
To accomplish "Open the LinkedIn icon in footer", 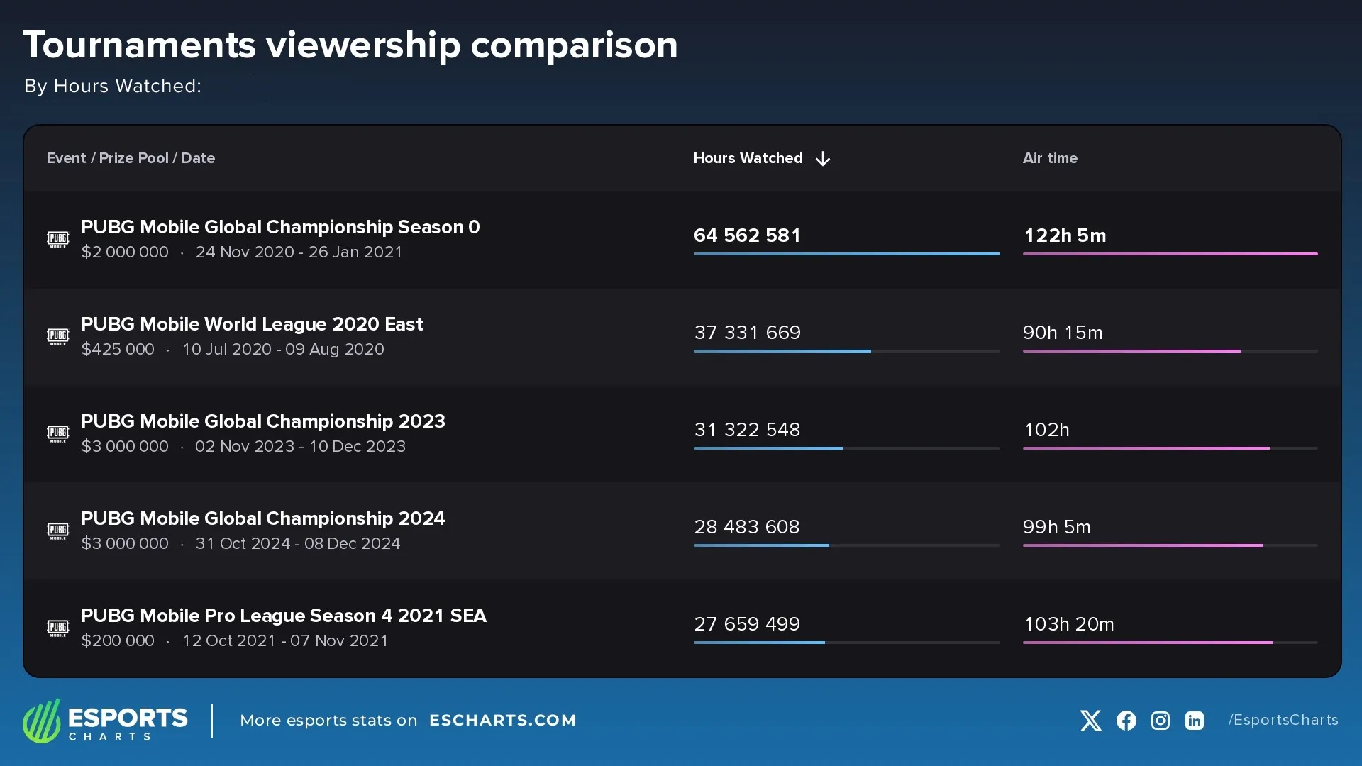I will pyautogui.click(x=1195, y=721).
